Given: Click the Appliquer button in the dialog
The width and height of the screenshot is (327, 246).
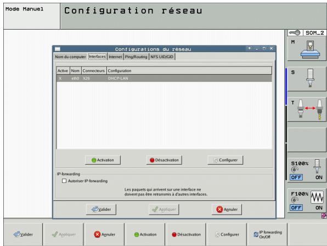Looking at the screenshot, I should point(164,209).
